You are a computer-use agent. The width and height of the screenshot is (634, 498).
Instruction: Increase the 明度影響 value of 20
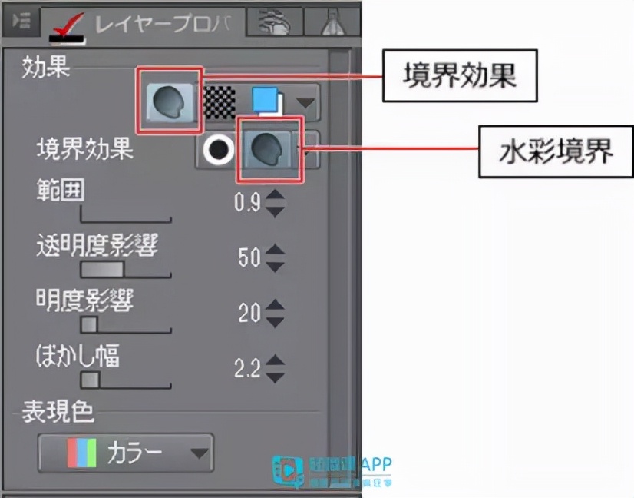(276, 305)
